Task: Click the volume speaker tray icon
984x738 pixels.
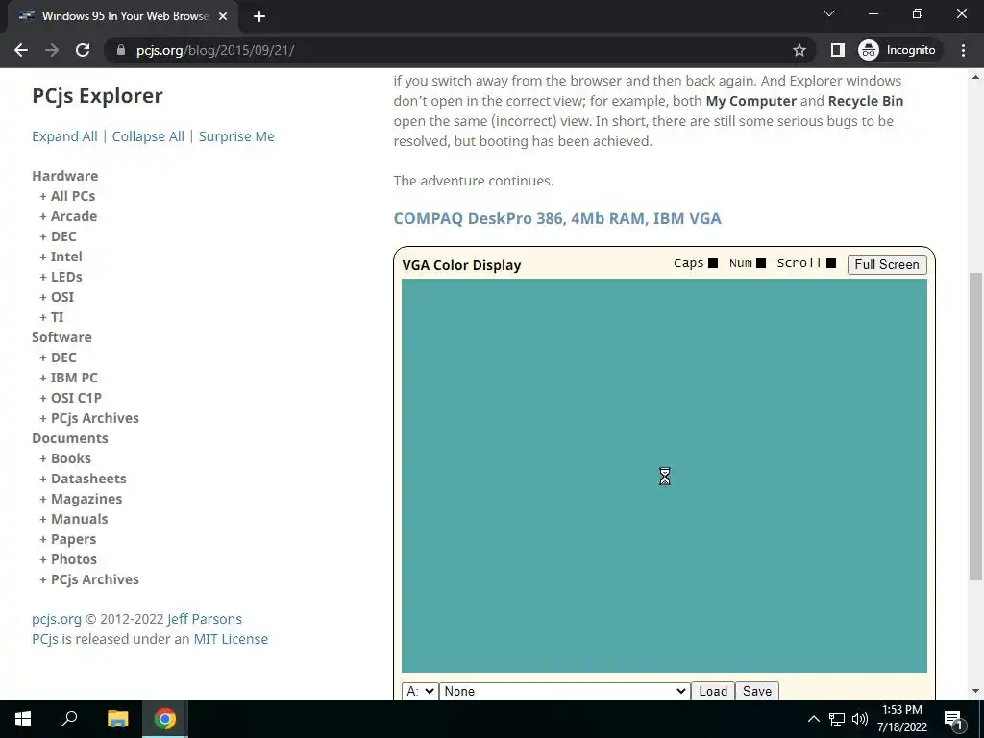Action: coord(860,719)
